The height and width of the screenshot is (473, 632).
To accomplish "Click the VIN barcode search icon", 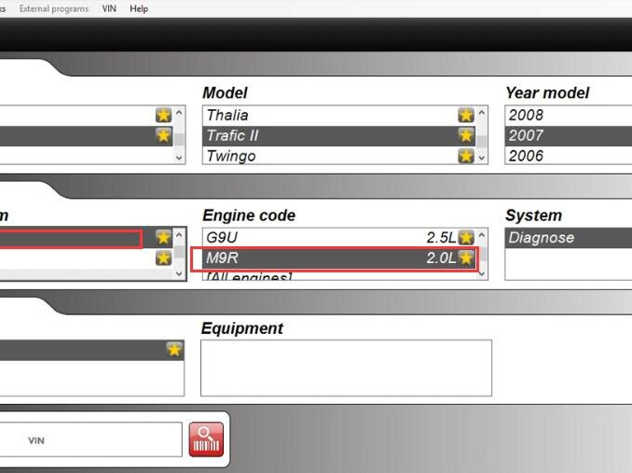I will point(206,438).
